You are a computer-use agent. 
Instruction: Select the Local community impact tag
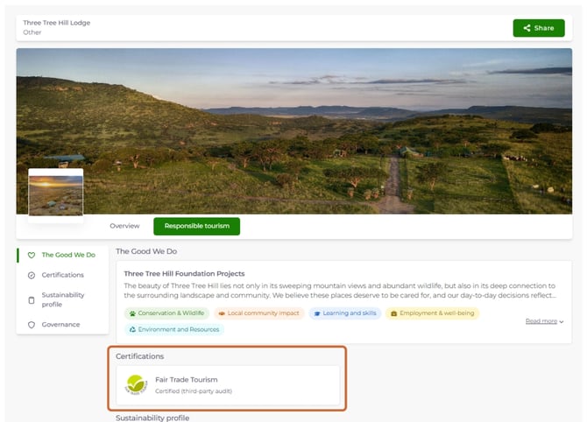pyautogui.click(x=259, y=313)
